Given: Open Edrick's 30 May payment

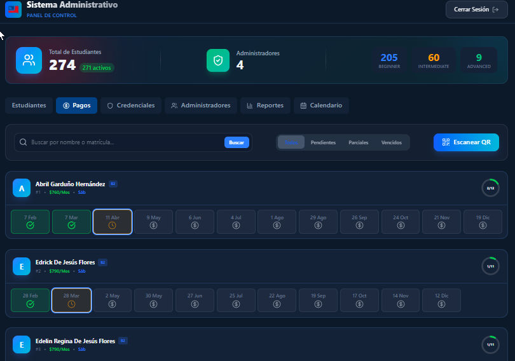Looking at the screenshot, I should (x=153, y=300).
